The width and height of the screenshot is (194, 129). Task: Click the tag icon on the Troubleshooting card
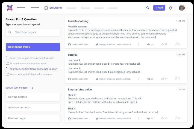click(97, 45)
